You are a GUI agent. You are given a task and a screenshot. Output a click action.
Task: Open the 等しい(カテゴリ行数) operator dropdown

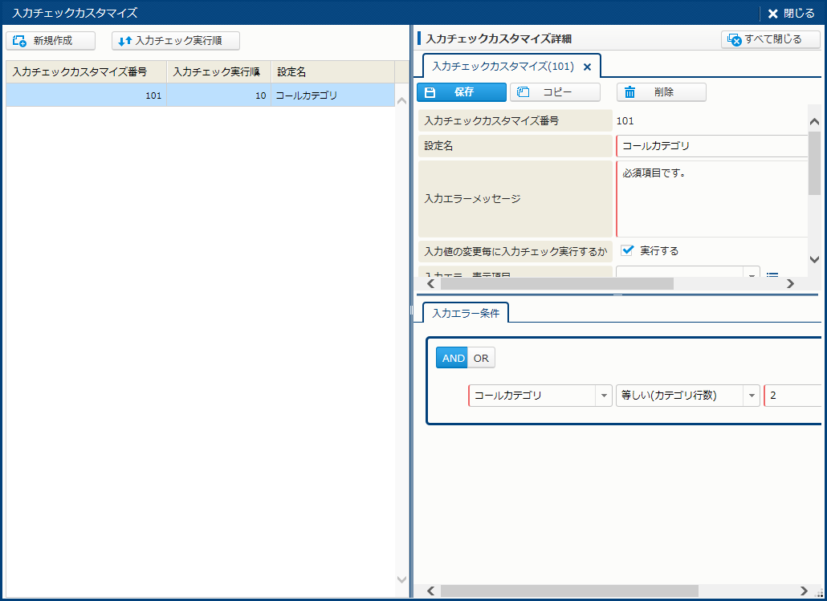click(x=751, y=396)
